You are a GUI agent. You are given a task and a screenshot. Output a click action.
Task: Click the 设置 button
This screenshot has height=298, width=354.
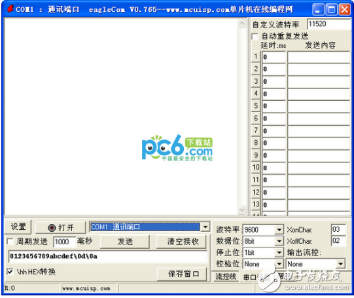(18, 227)
